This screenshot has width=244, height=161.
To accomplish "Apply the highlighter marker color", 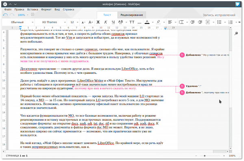I will [x=159, y=22].
